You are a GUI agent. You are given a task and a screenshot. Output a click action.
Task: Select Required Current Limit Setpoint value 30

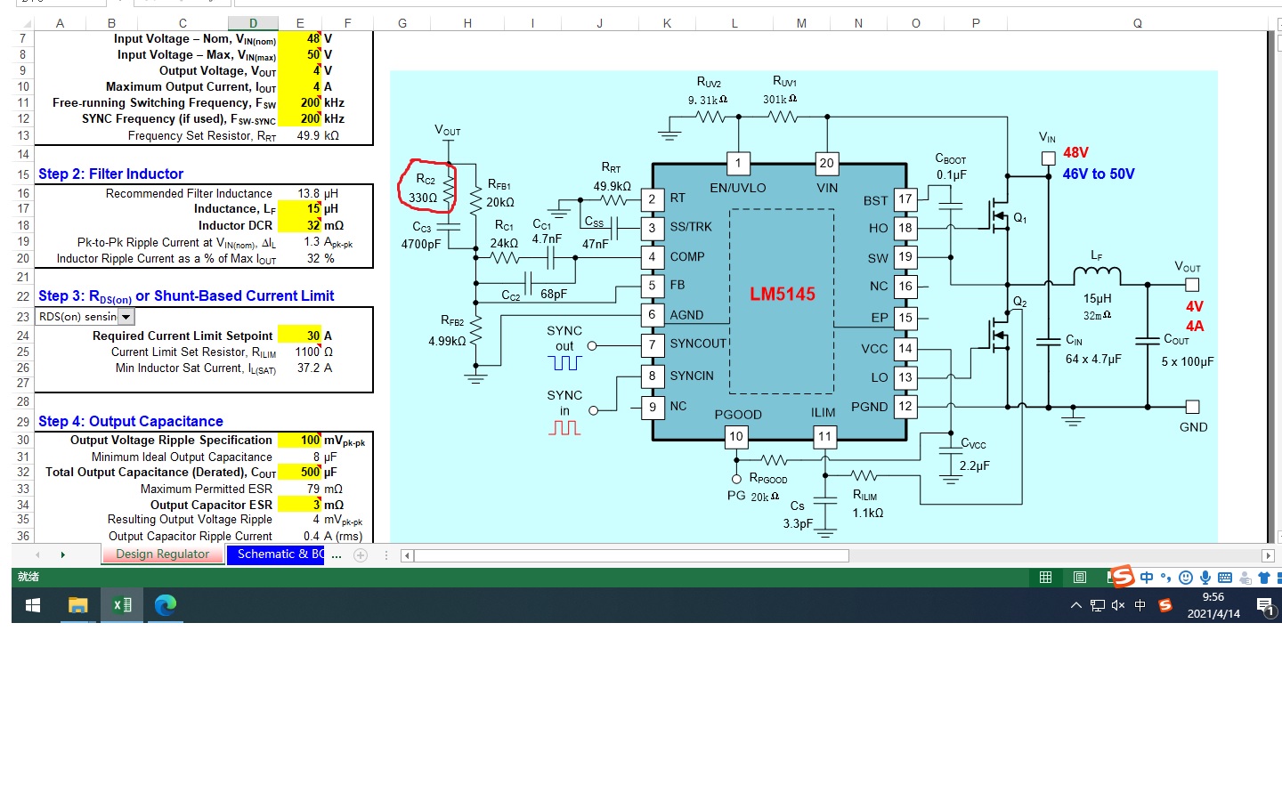[x=300, y=336]
